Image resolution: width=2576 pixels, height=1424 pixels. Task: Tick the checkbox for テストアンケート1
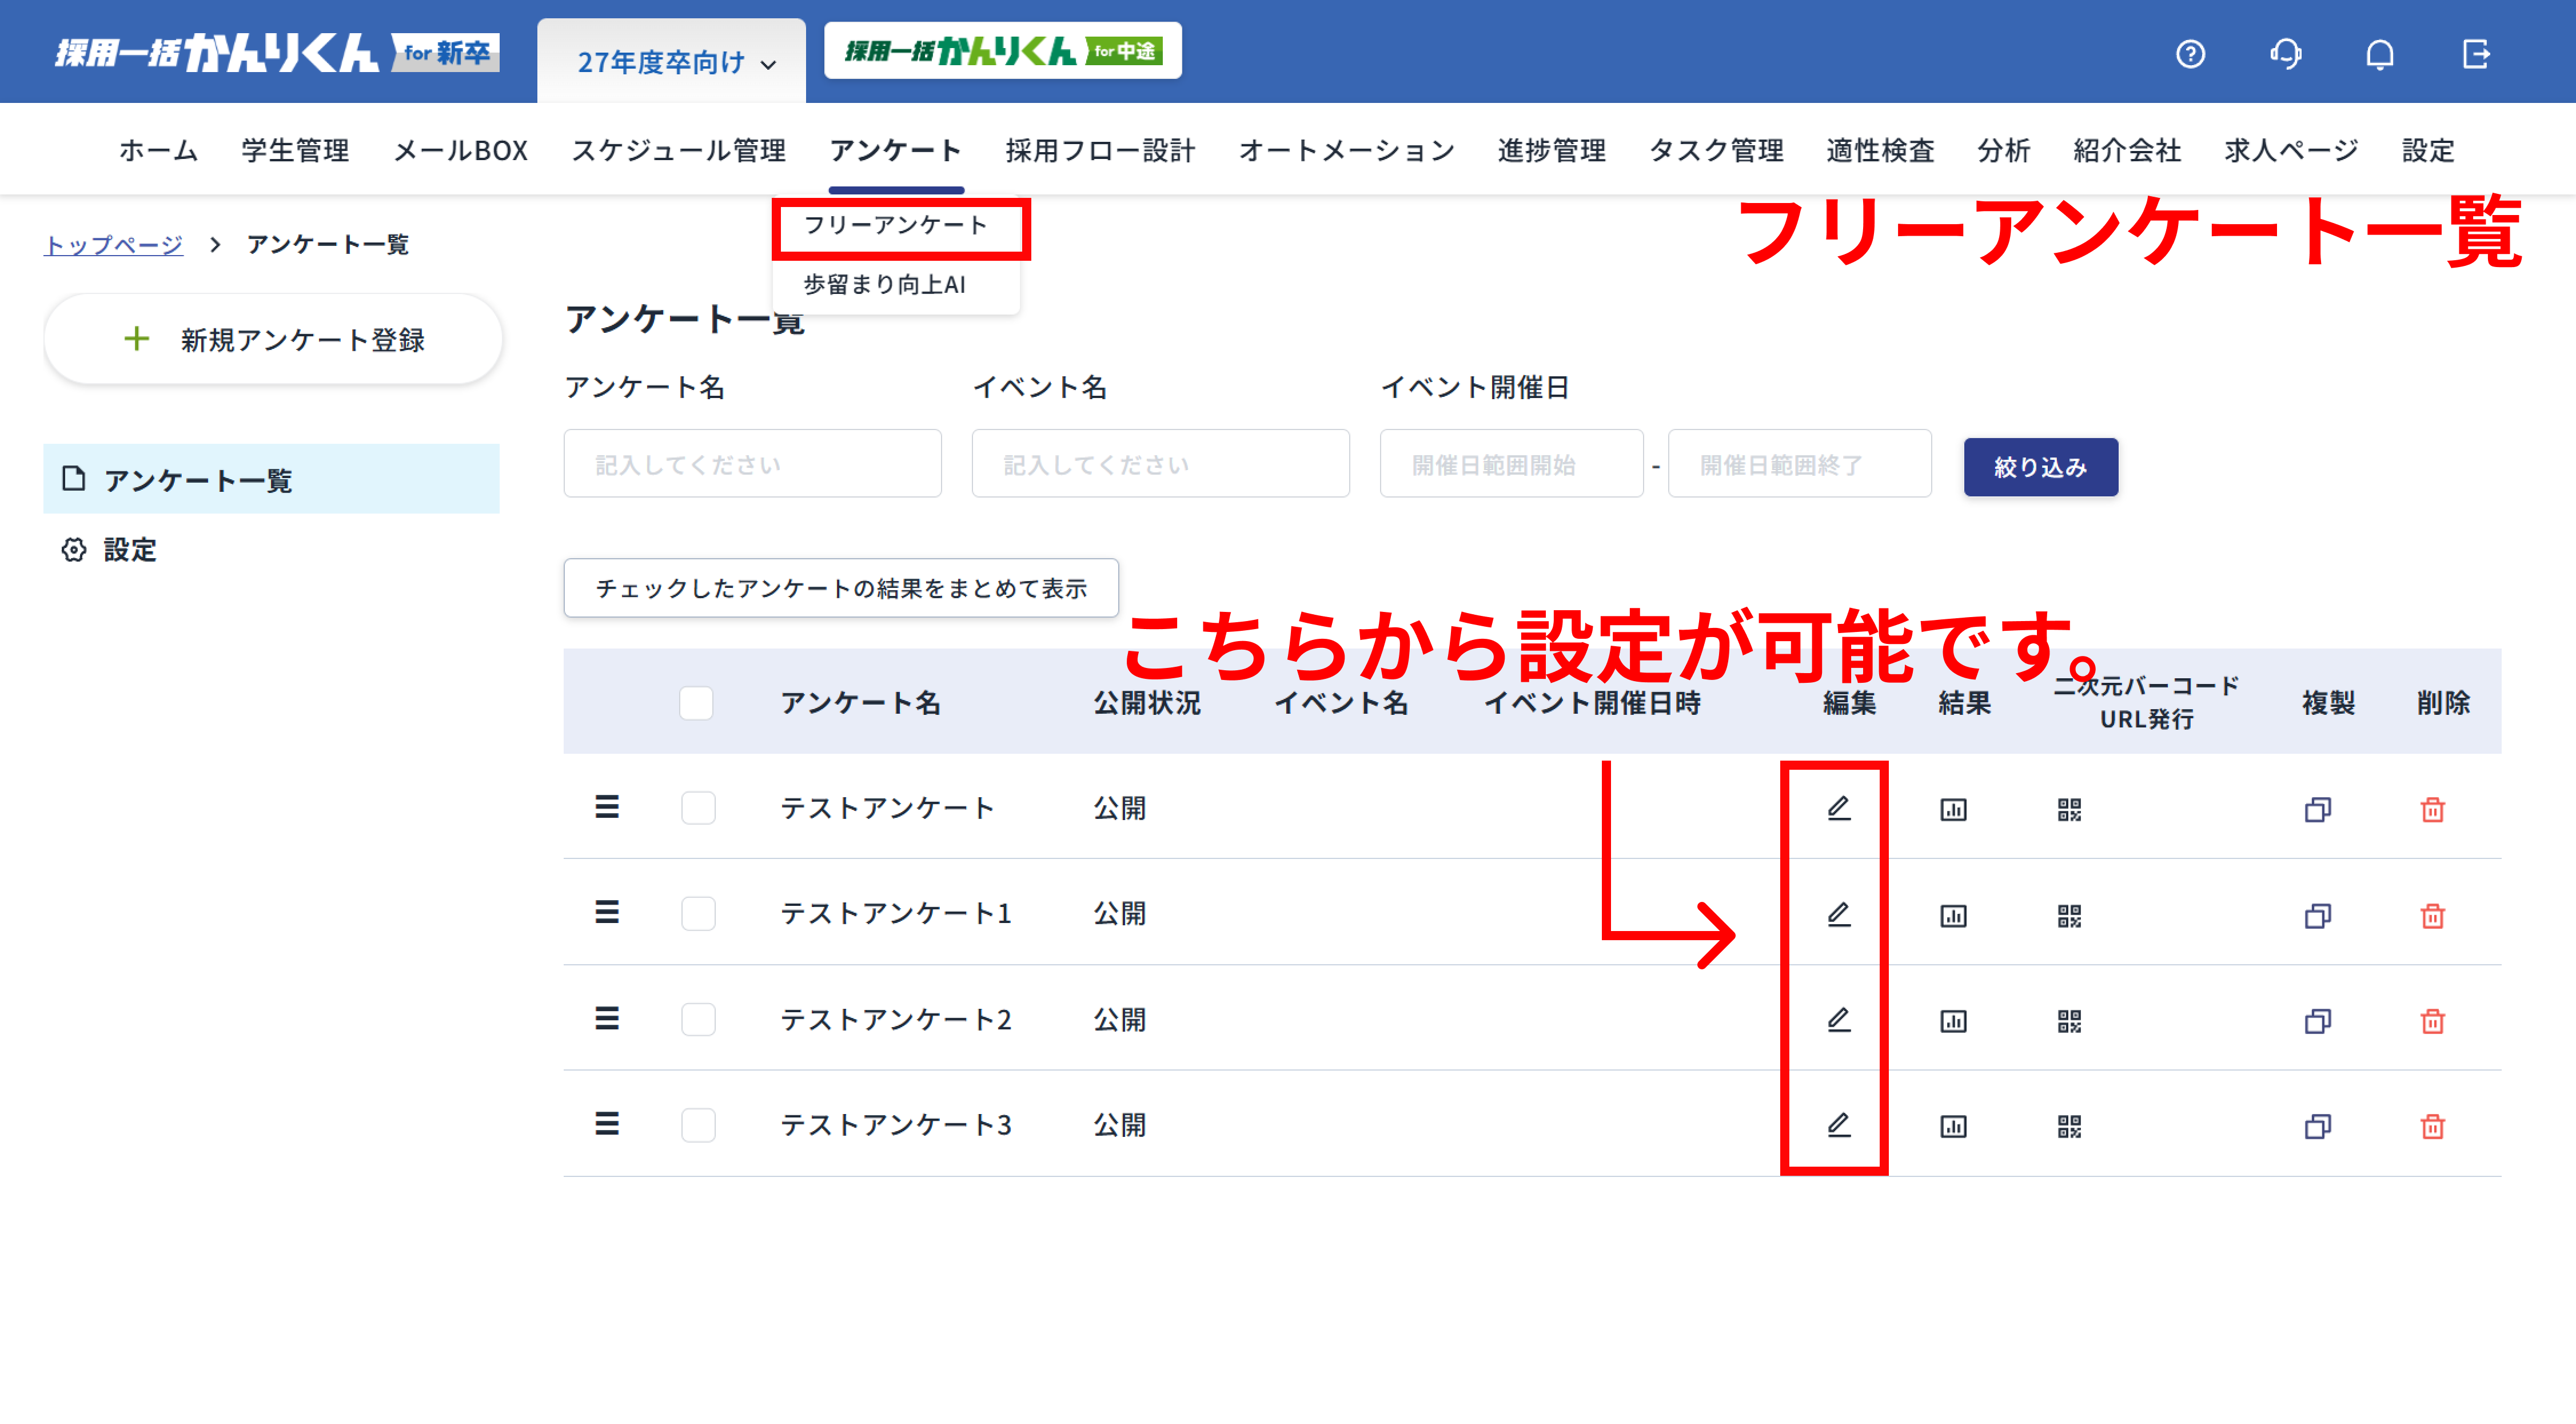[698, 914]
